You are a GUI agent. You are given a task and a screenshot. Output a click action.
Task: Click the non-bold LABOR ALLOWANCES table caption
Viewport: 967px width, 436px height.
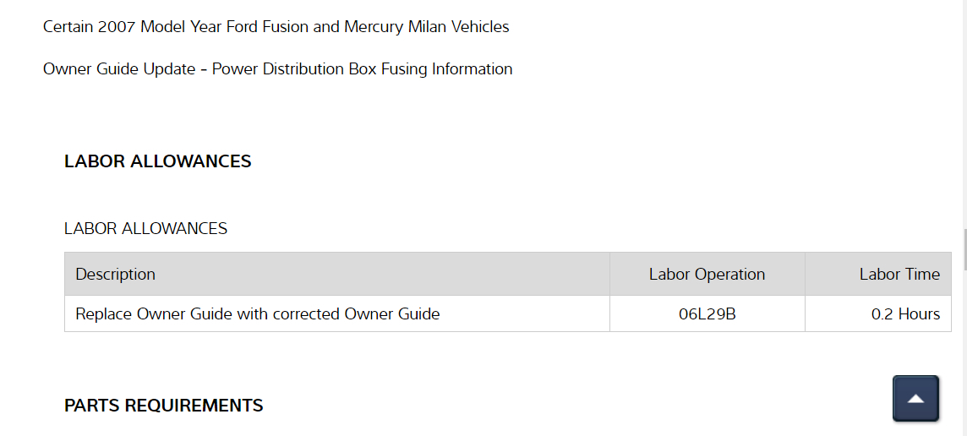click(145, 229)
